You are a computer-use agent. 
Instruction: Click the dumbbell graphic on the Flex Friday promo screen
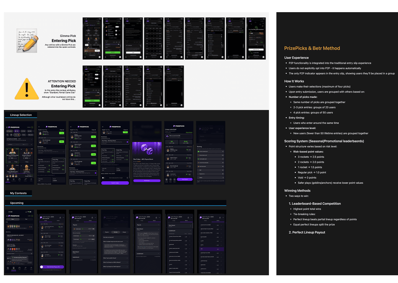[x=147, y=149]
